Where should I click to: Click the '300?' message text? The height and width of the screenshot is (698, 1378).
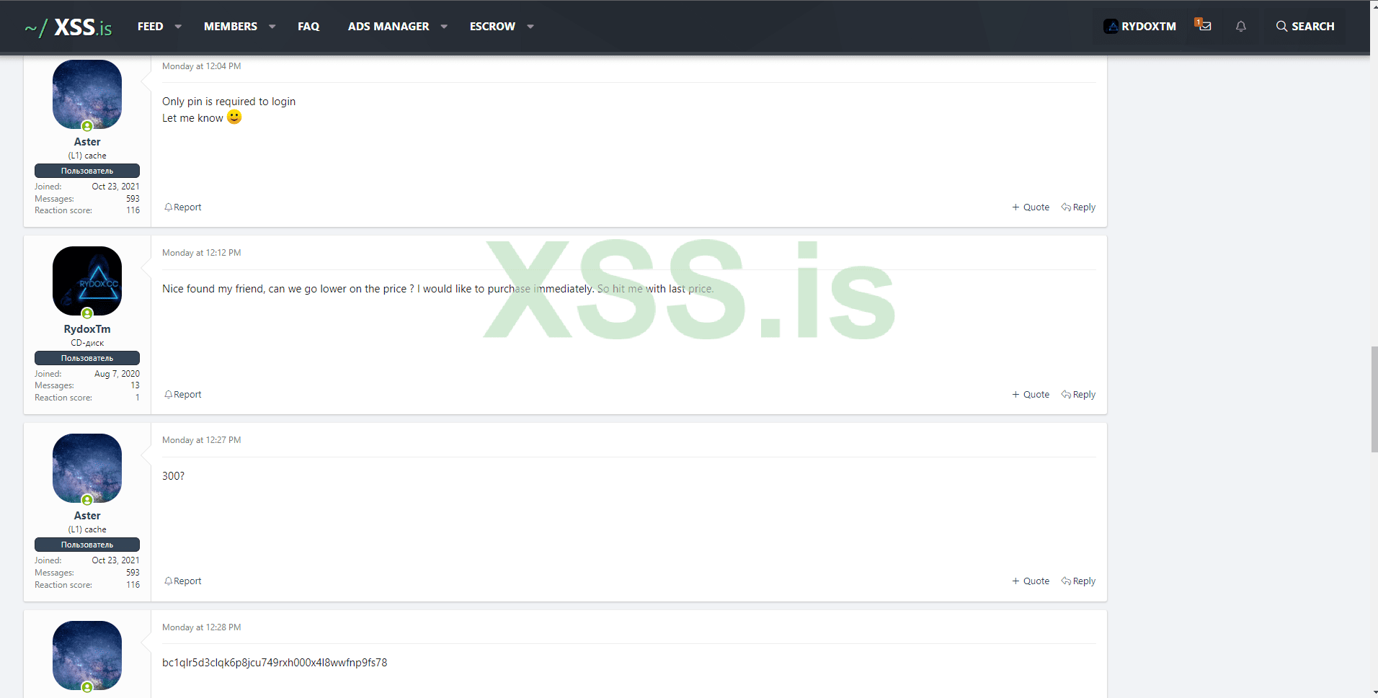[x=173, y=476]
